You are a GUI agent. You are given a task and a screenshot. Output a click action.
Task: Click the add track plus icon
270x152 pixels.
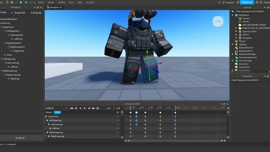tap(118, 112)
